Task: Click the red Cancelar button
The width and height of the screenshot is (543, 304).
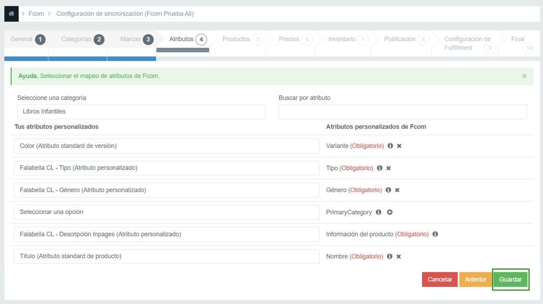Action: 439,280
